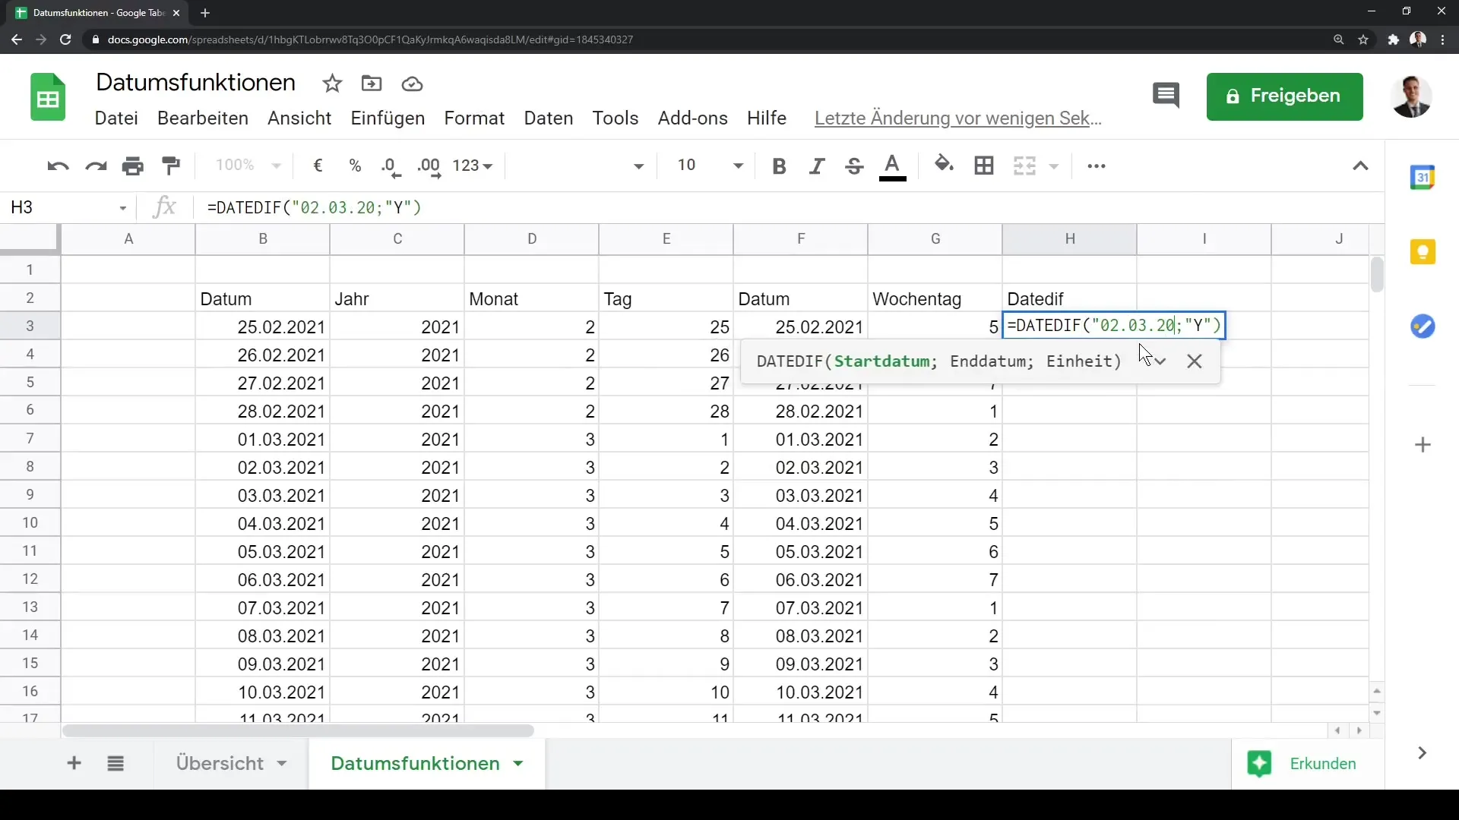Screen dimensions: 1459x820
Task: Open Google account avatar
Action: click(1411, 96)
